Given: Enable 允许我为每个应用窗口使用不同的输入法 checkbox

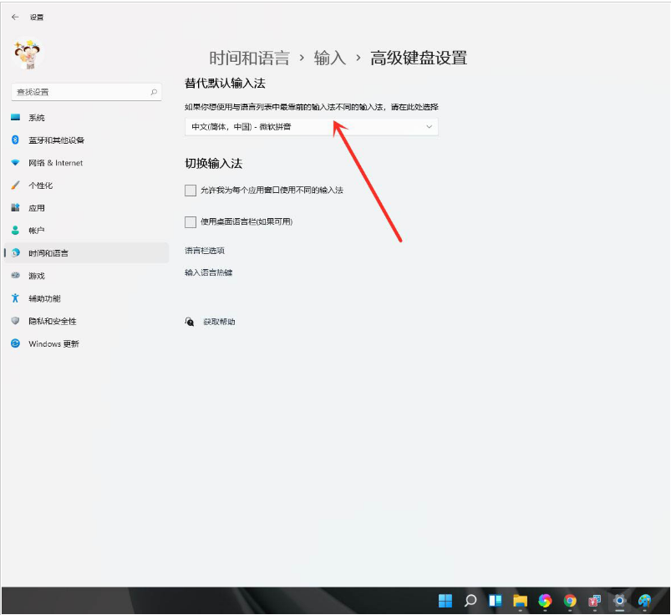Looking at the screenshot, I should coord(191,191).
